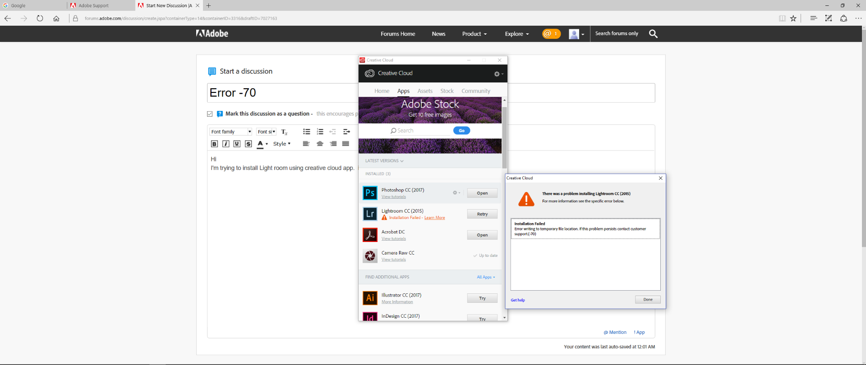The height and width of the screenshot is (365, 866).
Task: Click Try for Illustrator CC (2017)
Action: pos(482,298)
